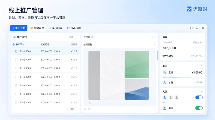The image size is (215, 120).
Task: Toggle the gray square beside 双布项
Action: point(92,37)
